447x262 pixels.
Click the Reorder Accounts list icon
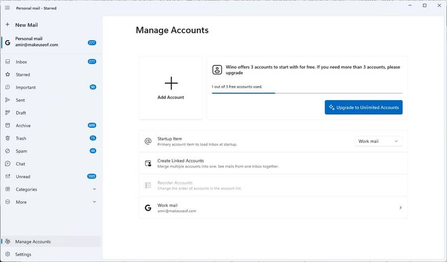point(148,185)
